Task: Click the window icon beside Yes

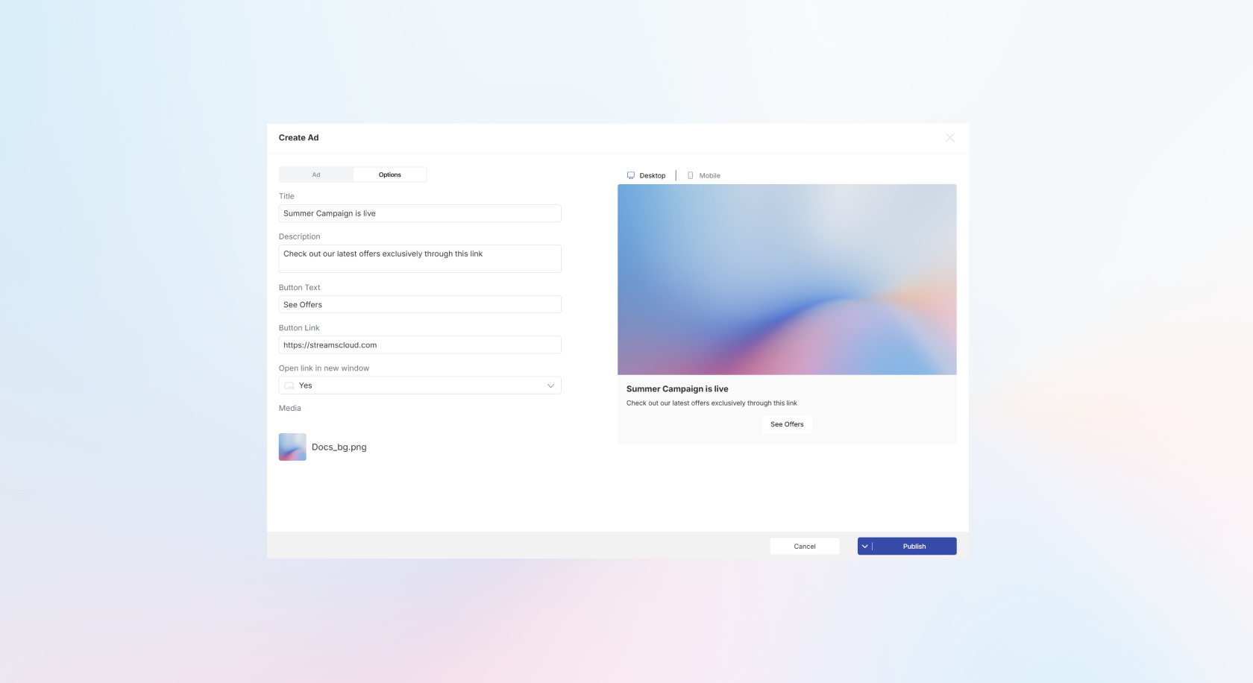Action: tap(289, 385)
